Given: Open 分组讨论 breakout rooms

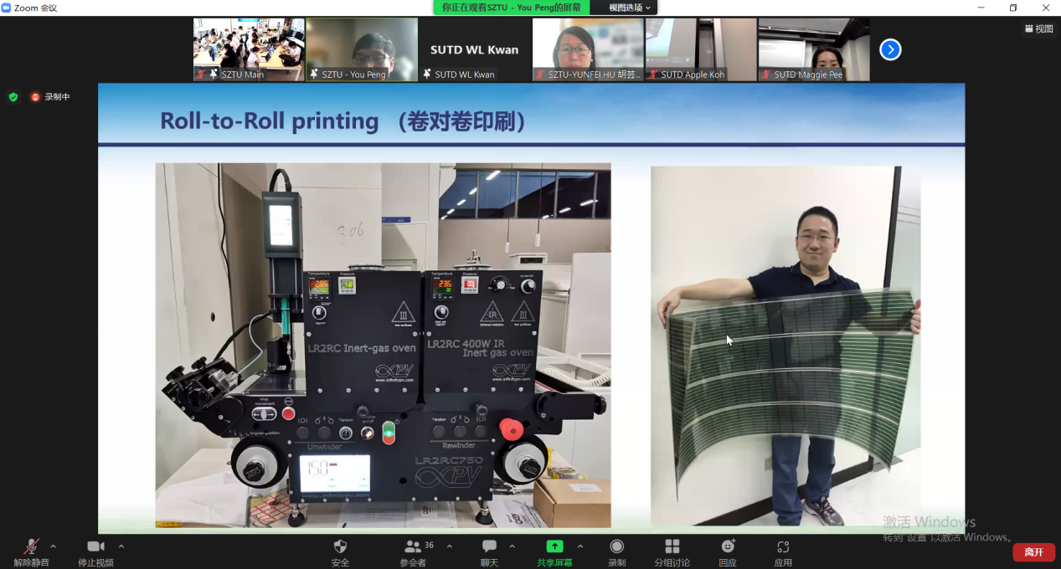Looking at the screenshot, I should (x=672, y=552).
